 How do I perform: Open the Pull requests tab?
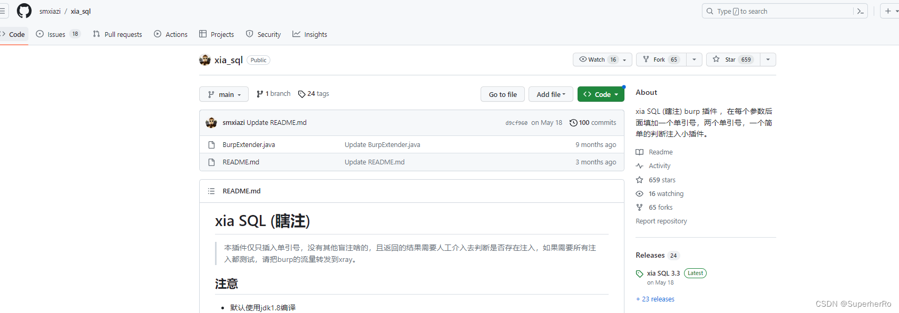[118, 34]
